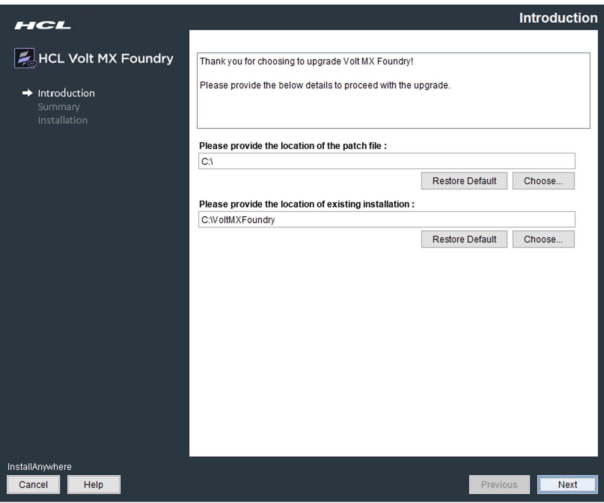Viewport: 604px width, 503px height.
Task: Select the Introduction step in sidebar
Action: [x=66, y=93]
